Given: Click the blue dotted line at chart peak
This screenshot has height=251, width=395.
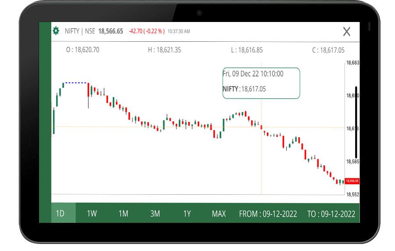Looking at the screenshot, I should click(x=75, y=83).
